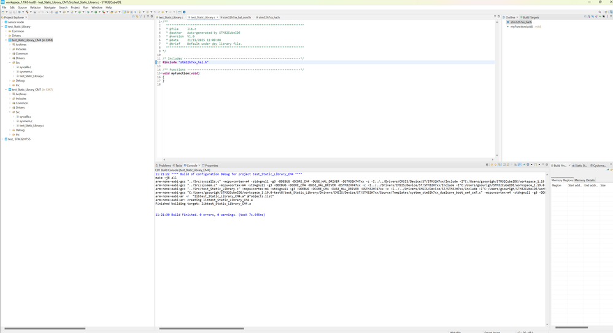The image size is (613, 333).
Task: Click the console horizontal scrollbar
Action: coord(201,328)
